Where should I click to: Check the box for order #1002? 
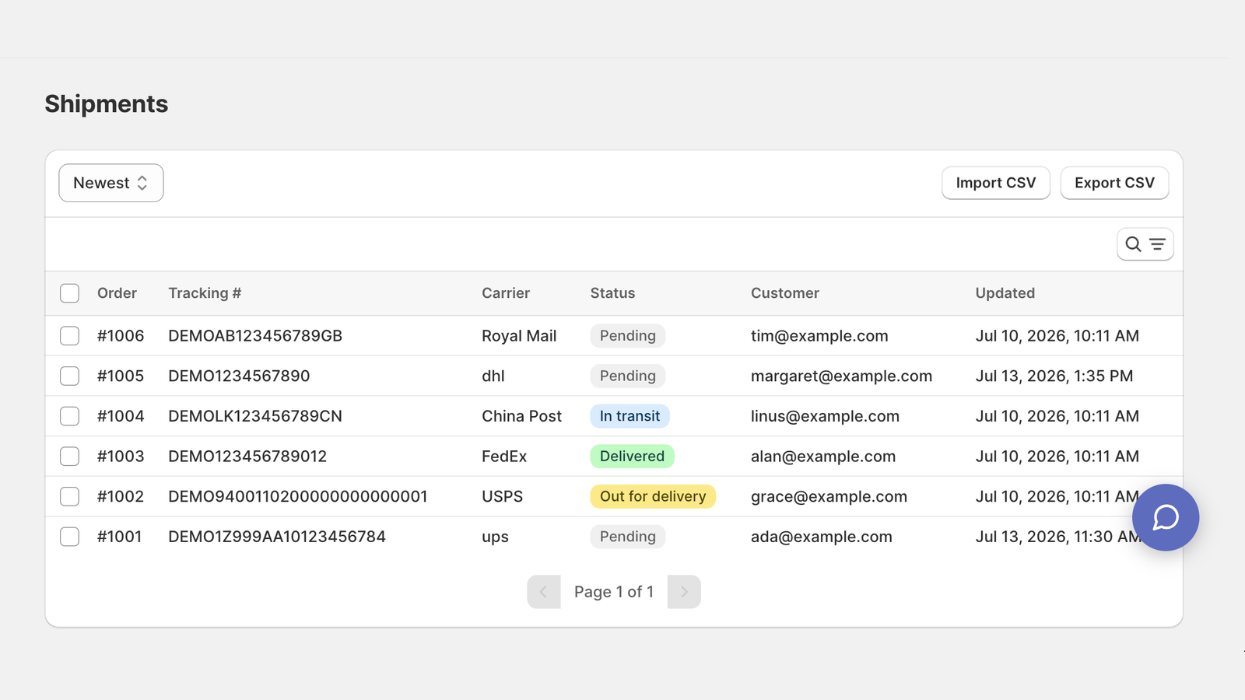pos(70,496)
